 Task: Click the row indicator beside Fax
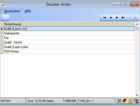point(2,38)
